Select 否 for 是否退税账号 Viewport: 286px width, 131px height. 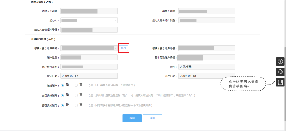pos(76,106)
